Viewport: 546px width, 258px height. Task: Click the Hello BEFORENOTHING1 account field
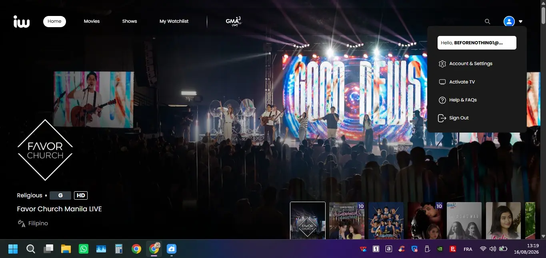[477, 43]
